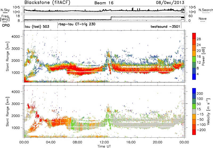Click the 'twofsound -3501' CPID entry
The height and width of the screenshot is (148, 213).
[165, 26]
